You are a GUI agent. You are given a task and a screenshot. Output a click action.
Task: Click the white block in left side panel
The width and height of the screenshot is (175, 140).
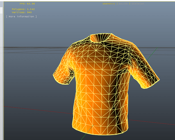(1, 10)
